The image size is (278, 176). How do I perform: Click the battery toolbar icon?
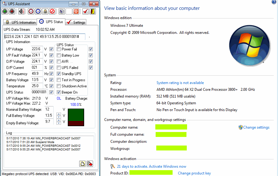45,11
